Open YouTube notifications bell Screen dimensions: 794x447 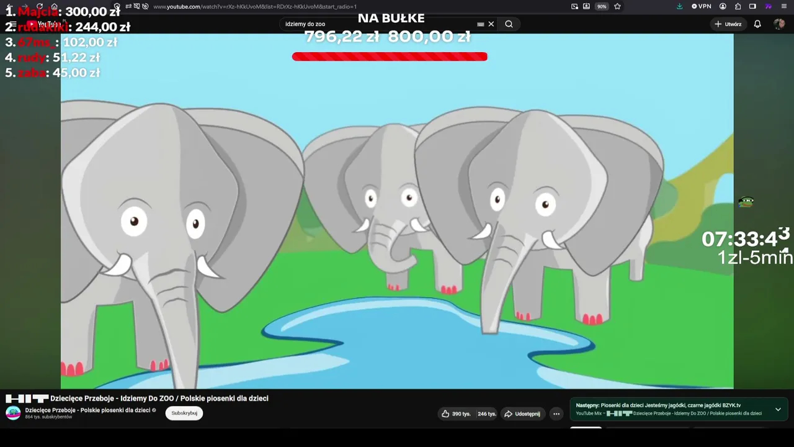[x=757, y=24]
